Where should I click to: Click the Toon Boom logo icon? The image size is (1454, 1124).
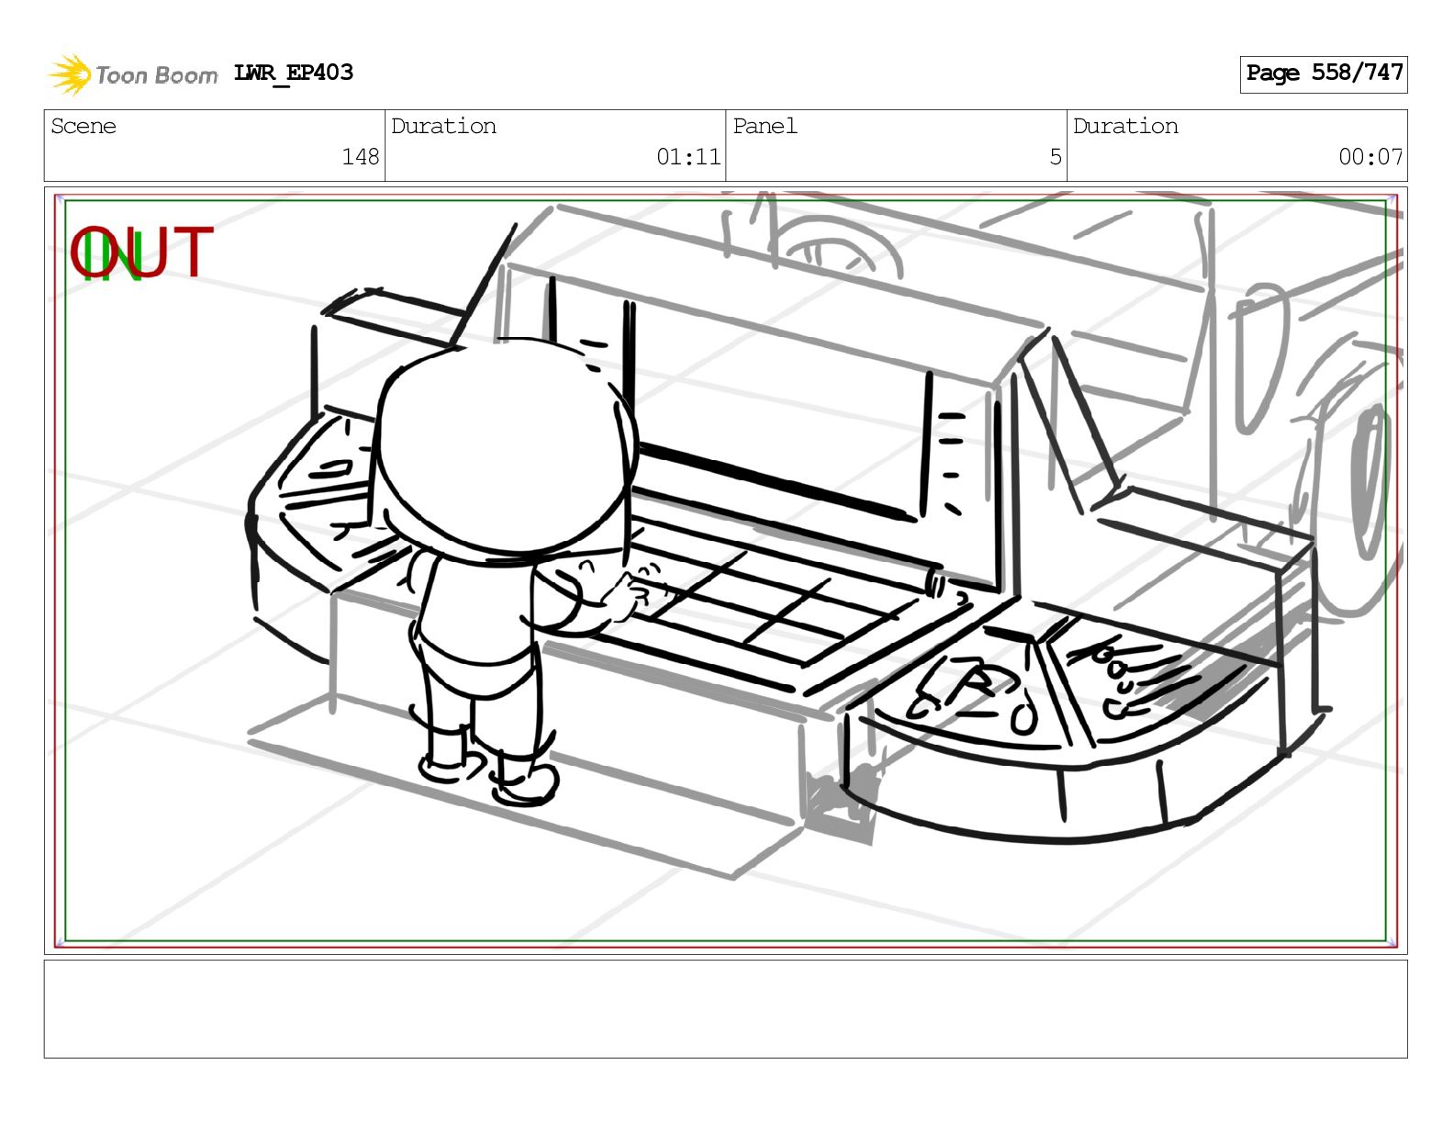point(69,74)
